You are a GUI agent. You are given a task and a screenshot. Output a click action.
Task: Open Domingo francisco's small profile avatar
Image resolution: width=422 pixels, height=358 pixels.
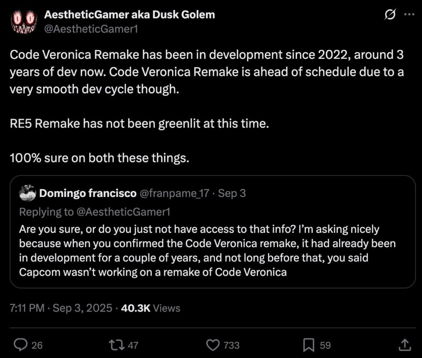[x=28, y=193]
